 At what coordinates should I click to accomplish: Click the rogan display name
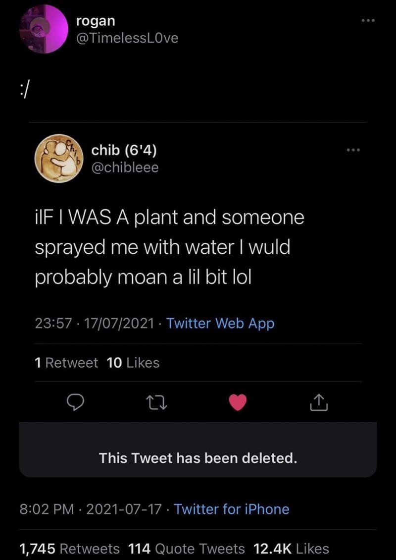click(96, 21)
